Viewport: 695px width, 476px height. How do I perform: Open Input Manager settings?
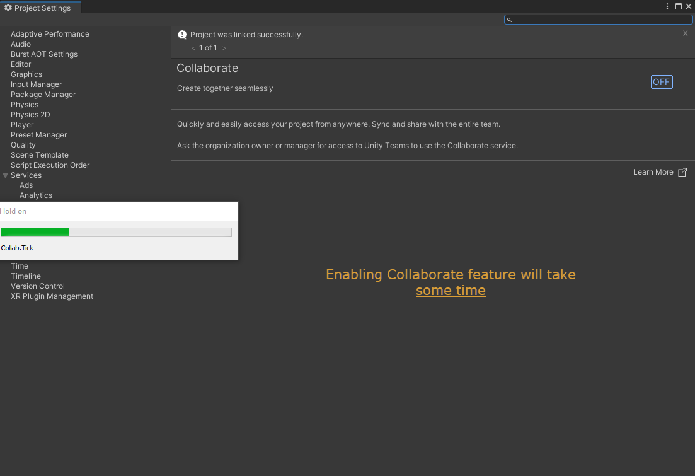pyautogui.click(x=37, y=84)
